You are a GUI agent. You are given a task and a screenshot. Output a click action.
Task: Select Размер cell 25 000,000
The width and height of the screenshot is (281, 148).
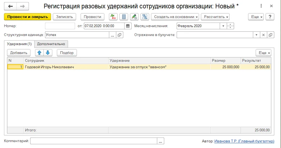click(x=226, y=67)
